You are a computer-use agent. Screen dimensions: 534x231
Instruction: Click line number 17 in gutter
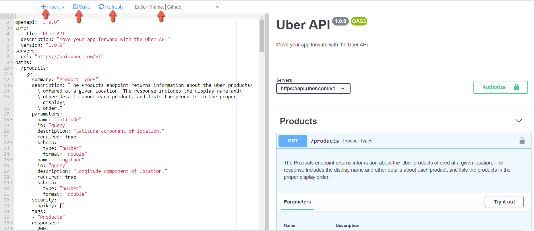(7, 114)
